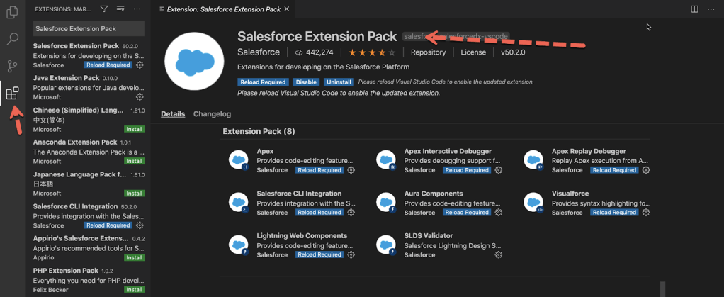
Task: Install Chinese (Simplified) Language Pack
Action: 134,130
